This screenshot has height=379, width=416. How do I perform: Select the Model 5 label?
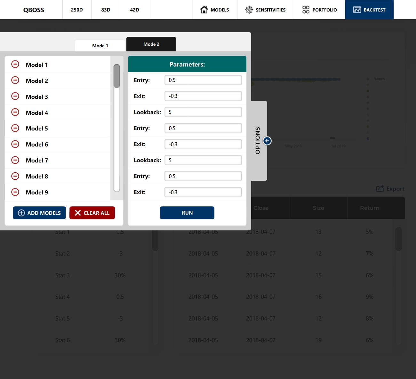(x=37, y=128)
